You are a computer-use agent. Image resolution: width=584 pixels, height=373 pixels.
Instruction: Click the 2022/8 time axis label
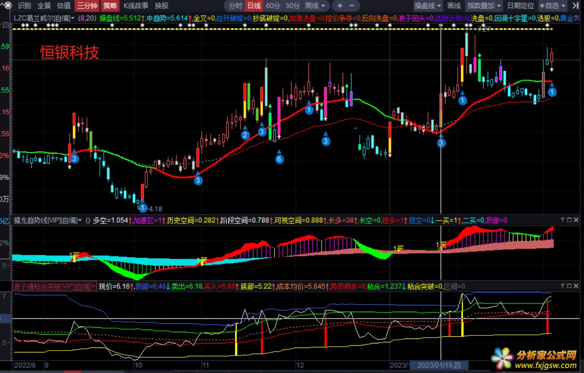coord(26,365)
